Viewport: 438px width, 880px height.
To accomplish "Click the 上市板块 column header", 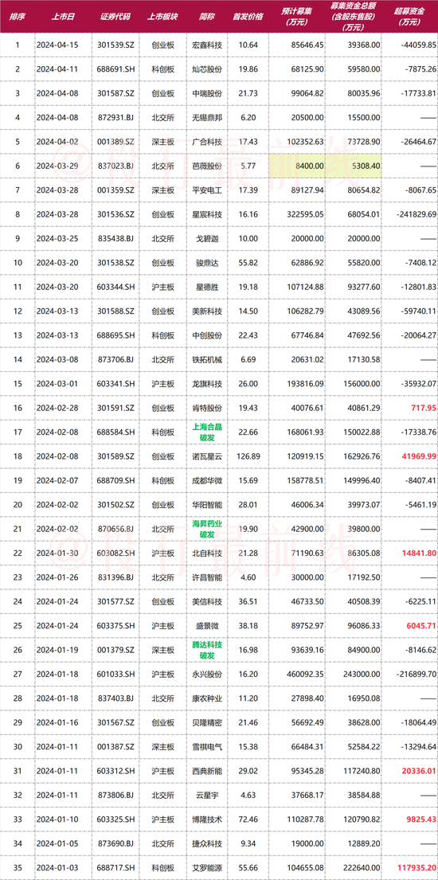I will point(162,16).
